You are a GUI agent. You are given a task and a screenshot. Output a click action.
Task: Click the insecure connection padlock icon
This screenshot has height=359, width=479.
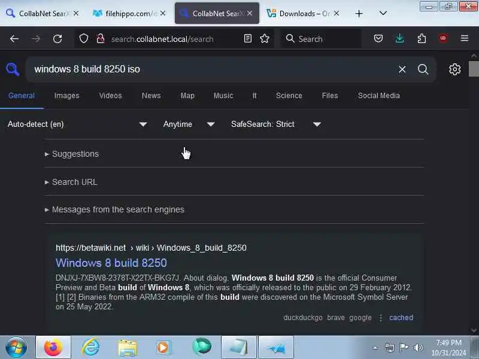(x=101, y=39)
